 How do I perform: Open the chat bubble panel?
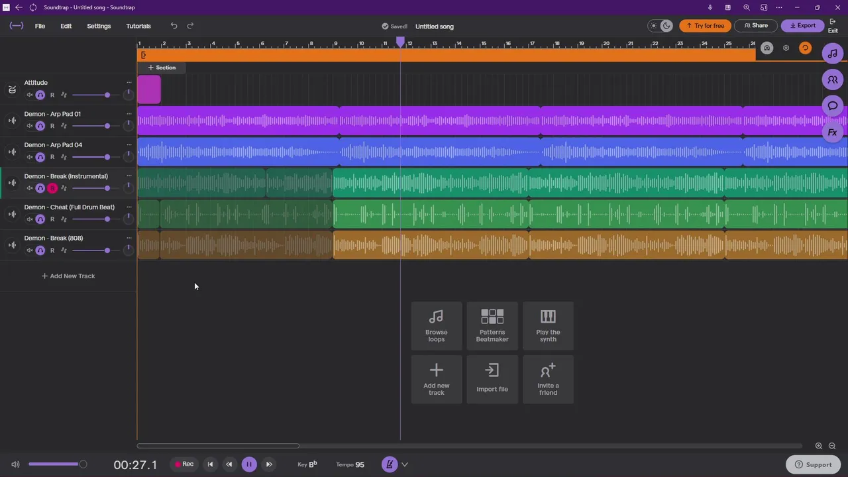pyautogui.click(x=833, y=106)
